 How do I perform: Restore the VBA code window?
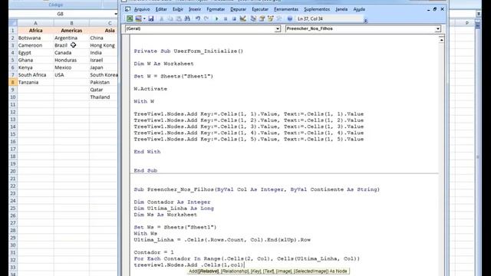click(x=435, y=9)
